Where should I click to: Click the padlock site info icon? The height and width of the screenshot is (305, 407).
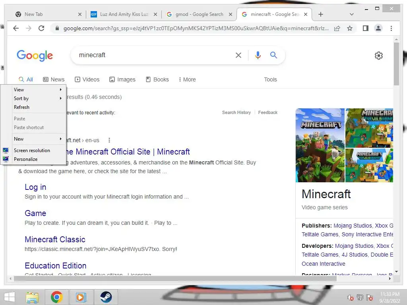[57, 28]
